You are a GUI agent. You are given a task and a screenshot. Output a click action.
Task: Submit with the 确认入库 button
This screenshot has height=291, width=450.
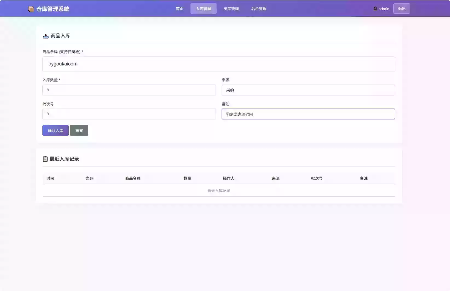[x=56, y=130]
